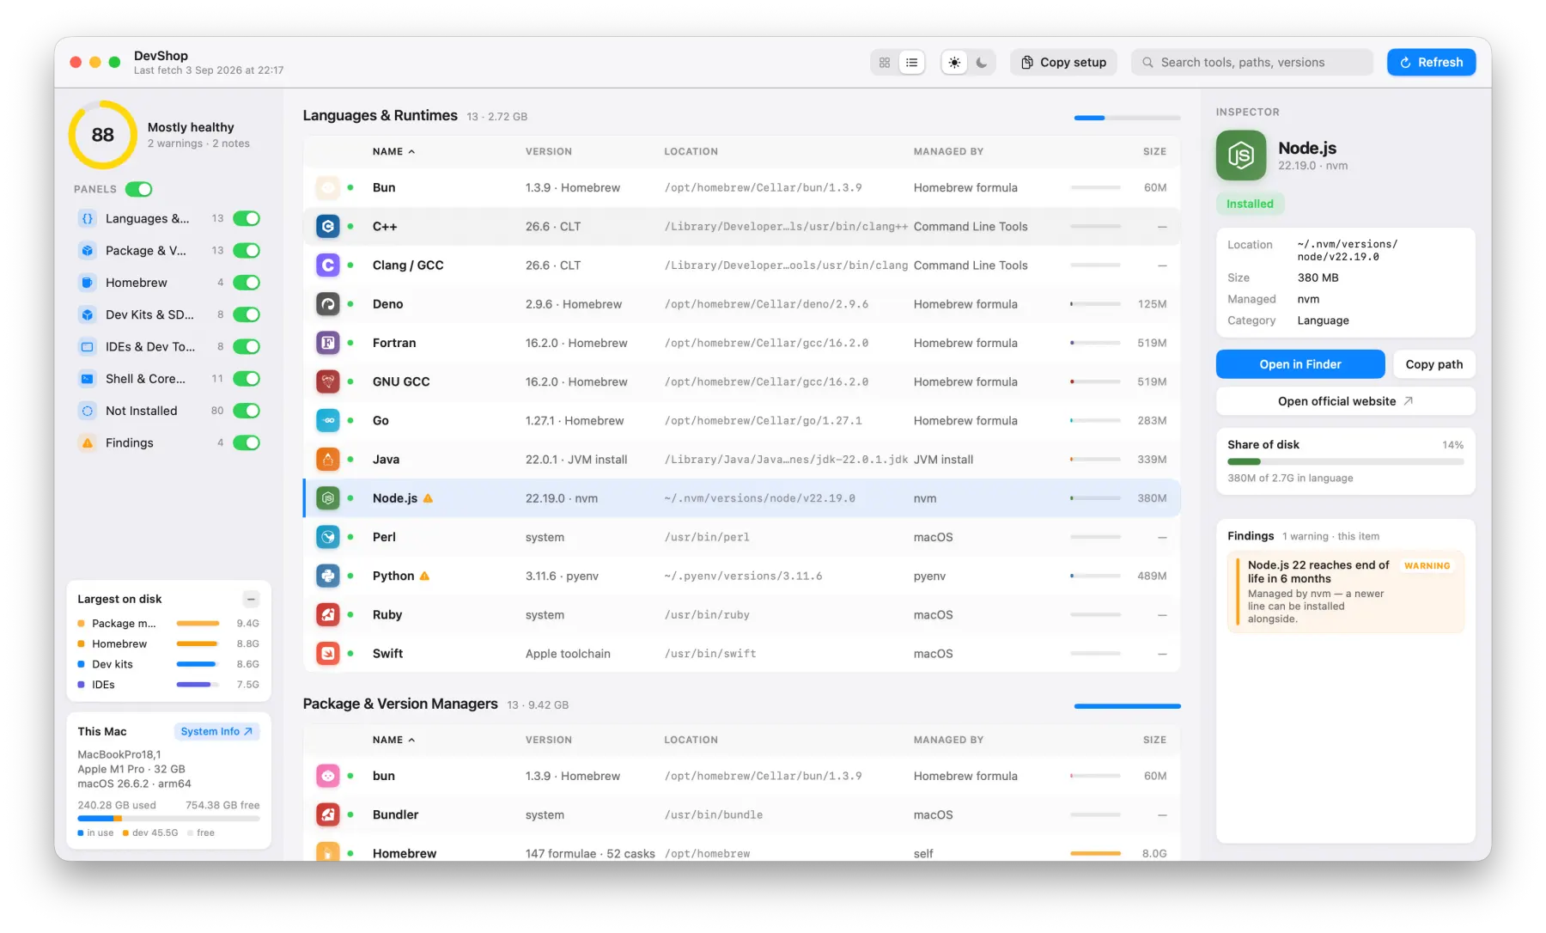This screenshot has height=933, width=1546.
Task: Click the Ruby row icon
Action: click(328, 615)
